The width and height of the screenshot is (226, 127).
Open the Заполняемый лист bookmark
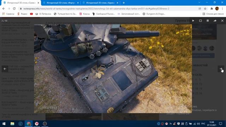click(x=129, y=14)
